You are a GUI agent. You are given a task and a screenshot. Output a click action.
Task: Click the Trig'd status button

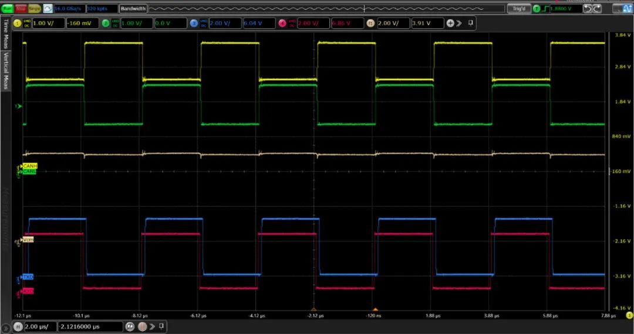pyautogui.click(x=519, y=8)
